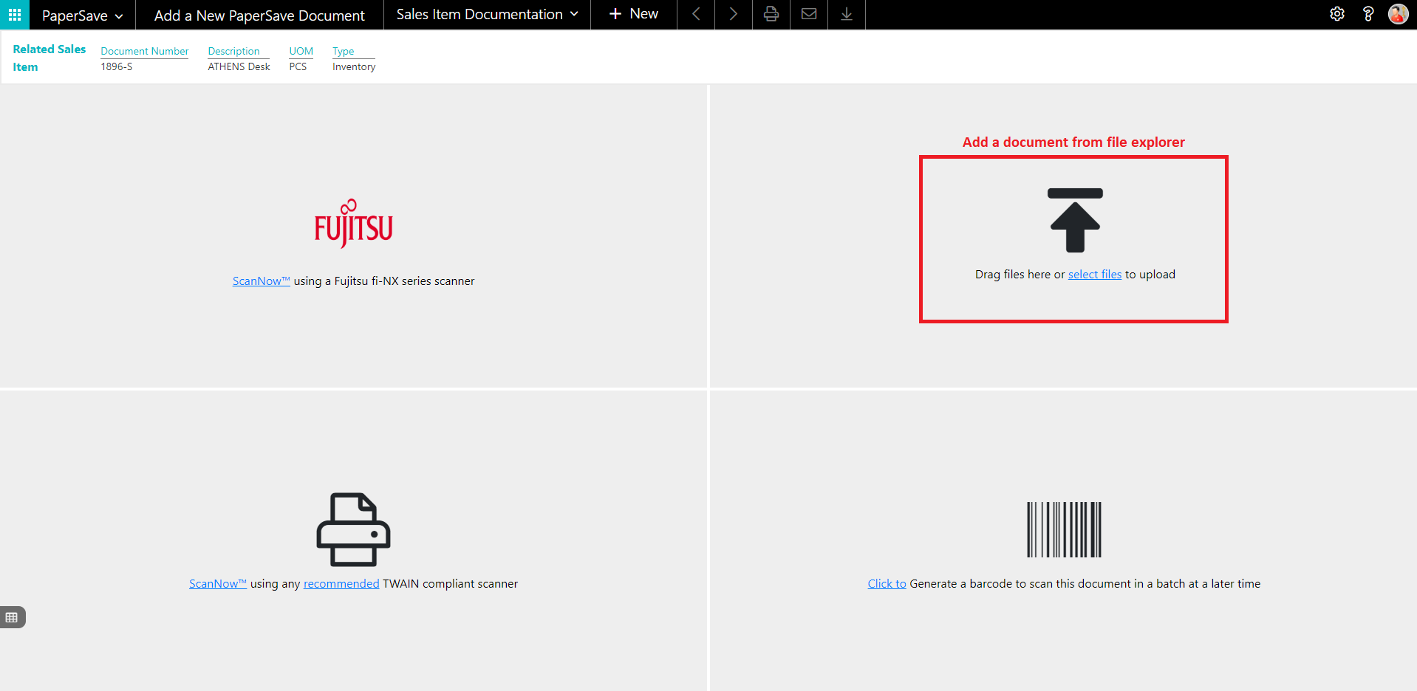1417x691 pixels.
Task: Click the barcode image
Action: (x=1064, y=529)
